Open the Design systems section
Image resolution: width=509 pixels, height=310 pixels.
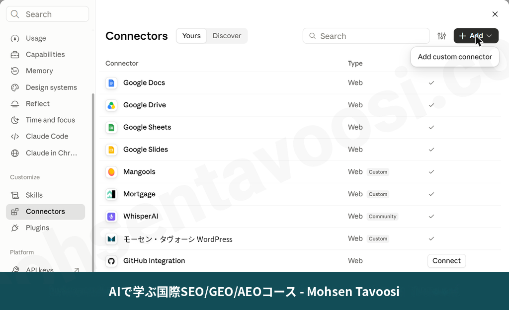[45, 87]
